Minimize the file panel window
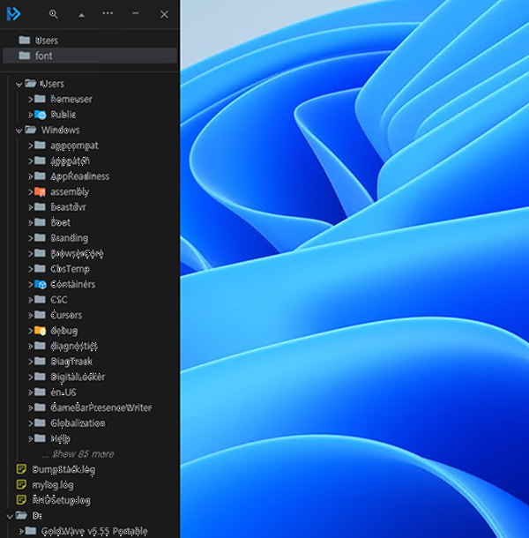529x538 pixels. (x=136, y=13)
